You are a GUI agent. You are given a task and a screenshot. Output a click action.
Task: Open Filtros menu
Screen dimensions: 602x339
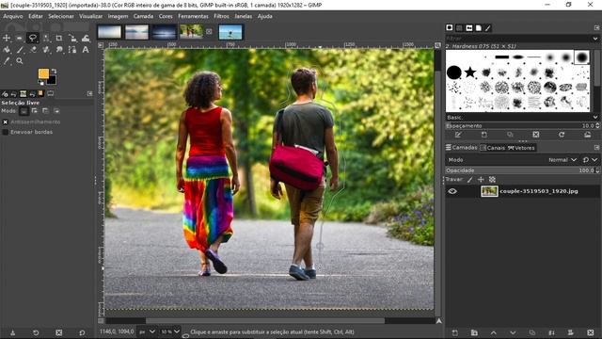point(221,16)
